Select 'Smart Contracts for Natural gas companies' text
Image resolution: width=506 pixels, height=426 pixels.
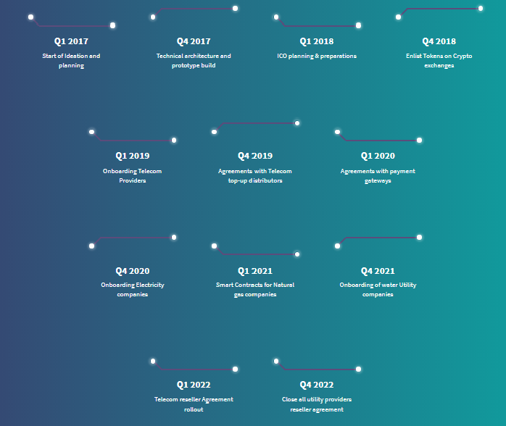[x=255, y=290]
